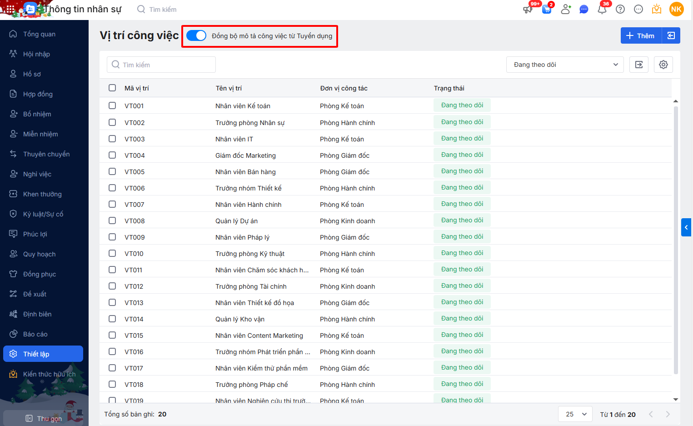Open the chat messages icon
Viewport: 693px width, 426px height.
tap(584, 10)
